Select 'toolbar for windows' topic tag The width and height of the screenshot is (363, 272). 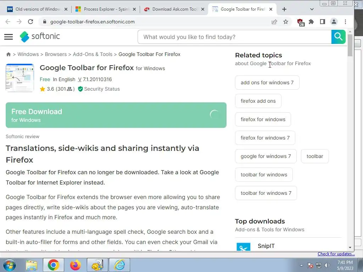(x=264, y=175)
